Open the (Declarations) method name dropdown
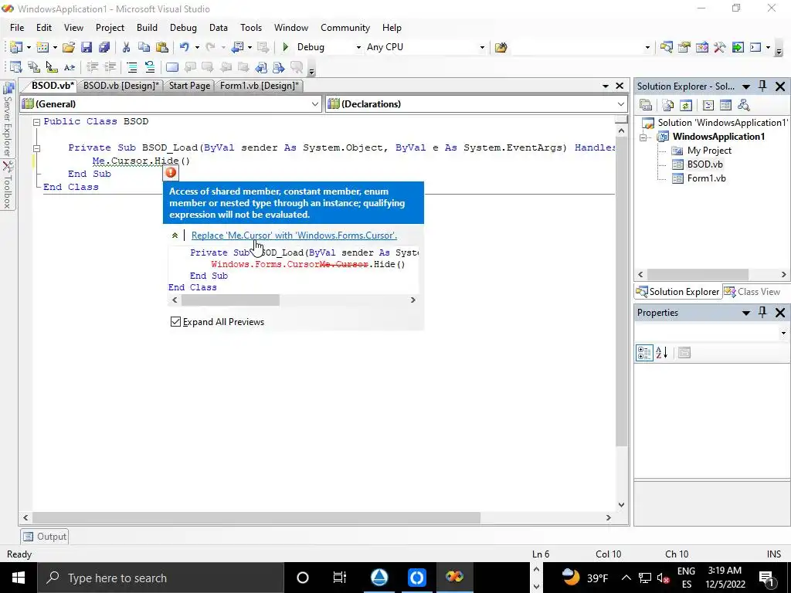 tap(620, 104)
